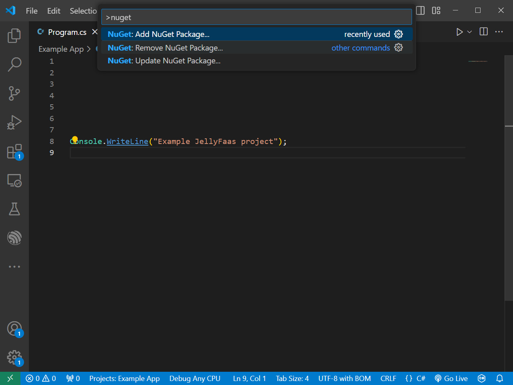Image resolution: width=513 pixels, height=385 pixels.
Task: Open the Run and Debug view
Action: coord(14,122)
